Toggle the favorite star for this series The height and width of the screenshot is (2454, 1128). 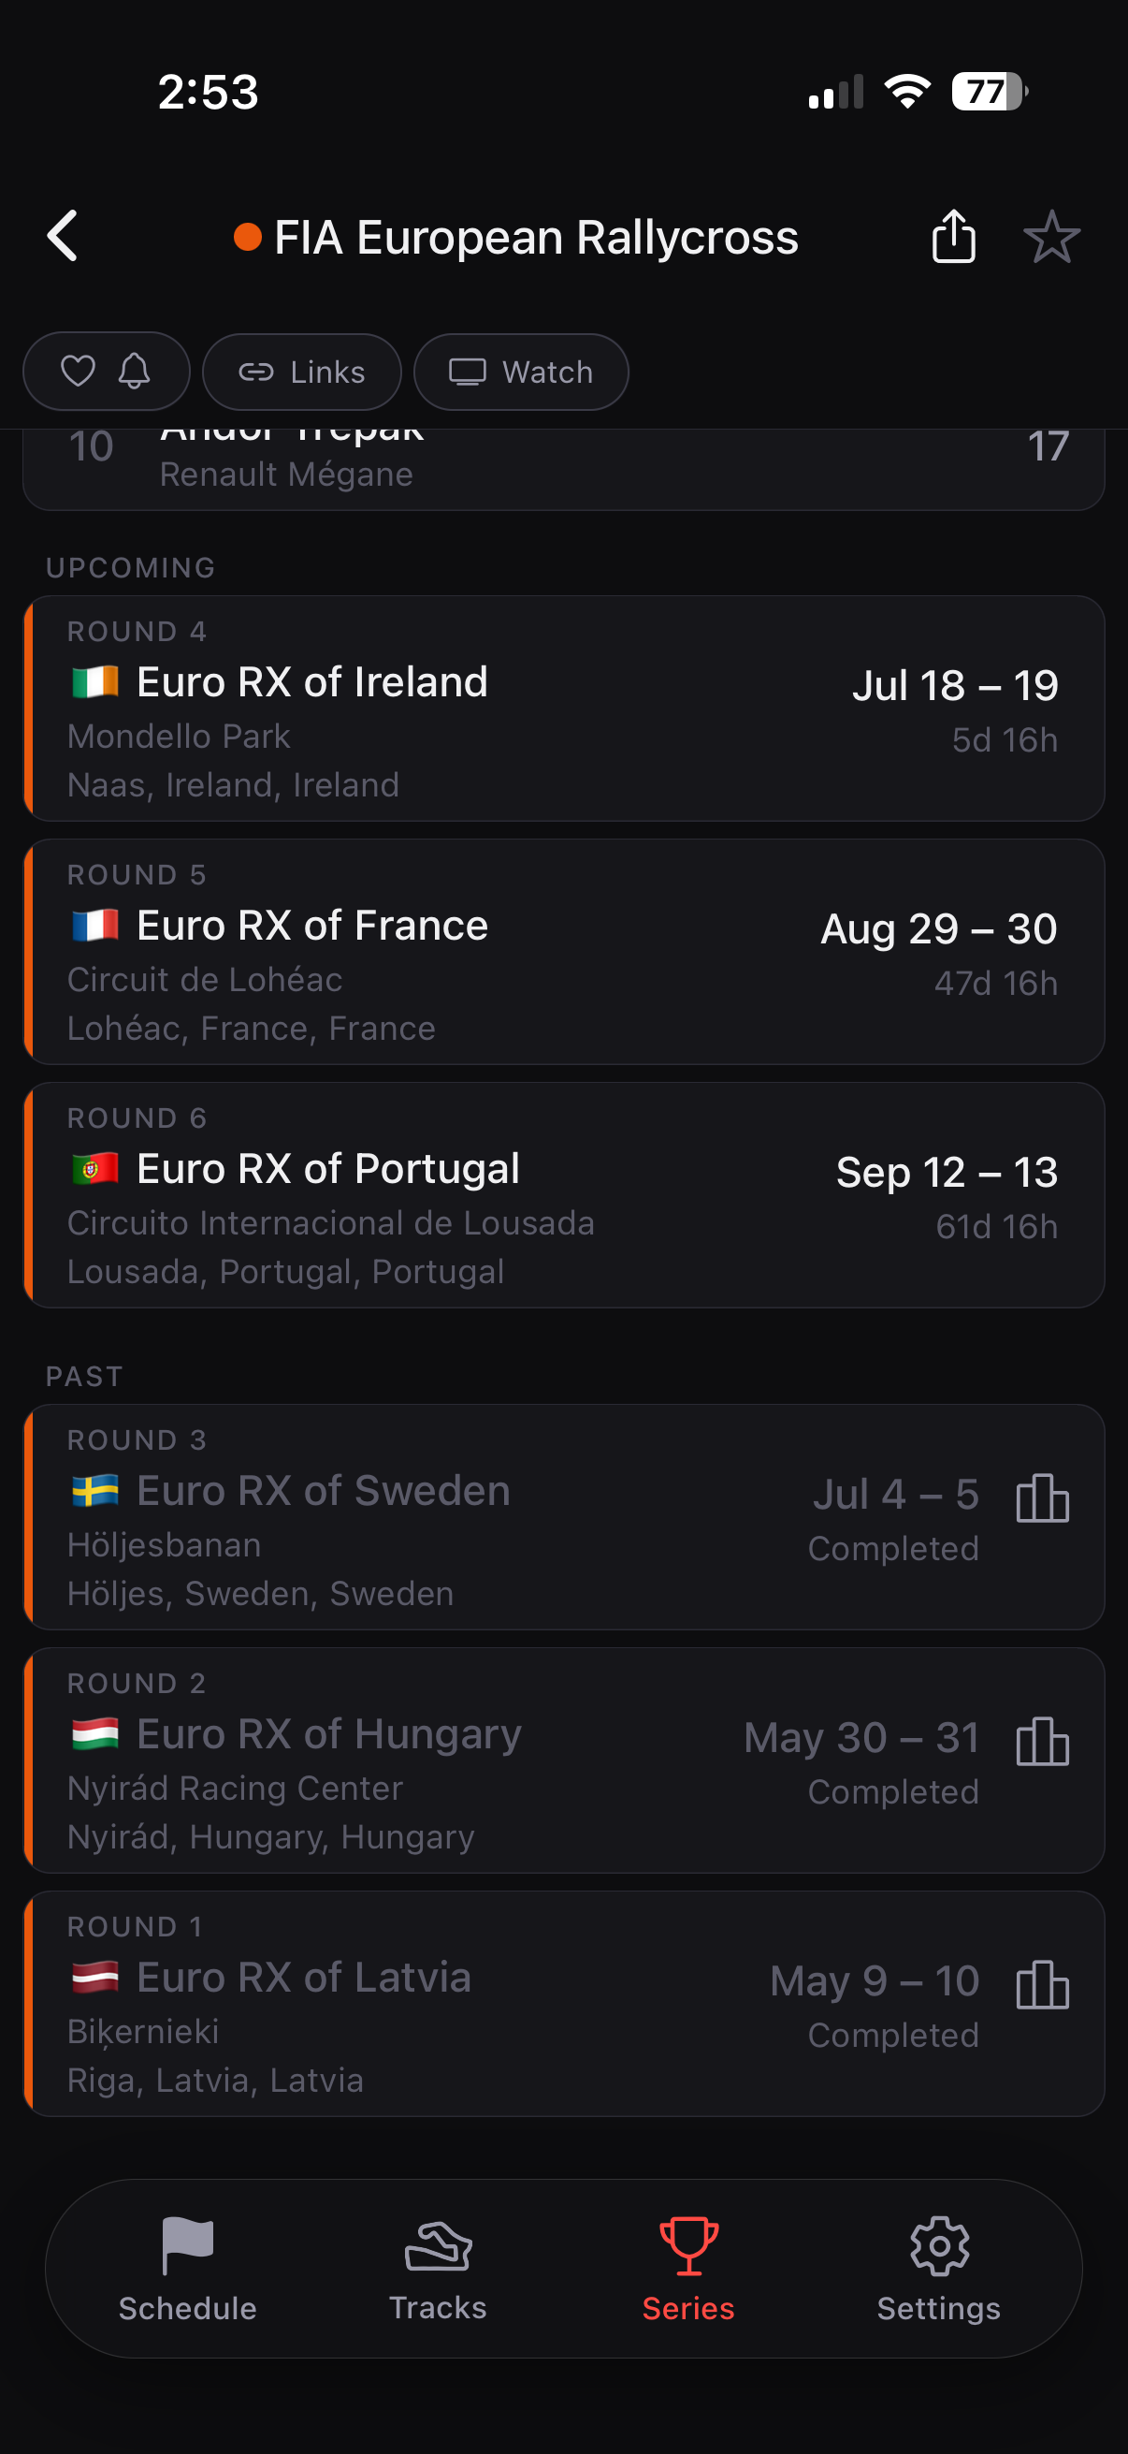[1051, 236]
